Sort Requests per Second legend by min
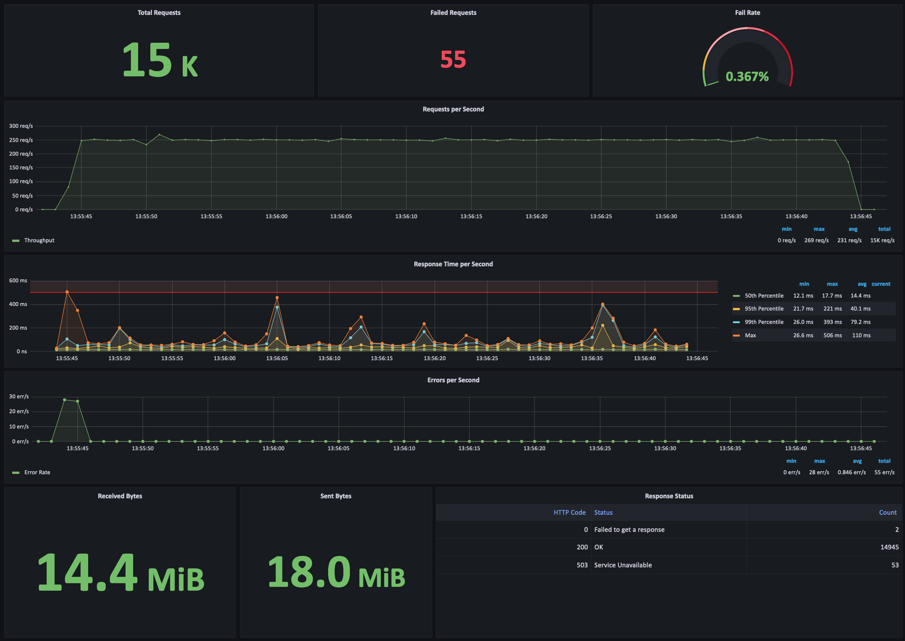 pyautogui.click(x=787, y=229)
